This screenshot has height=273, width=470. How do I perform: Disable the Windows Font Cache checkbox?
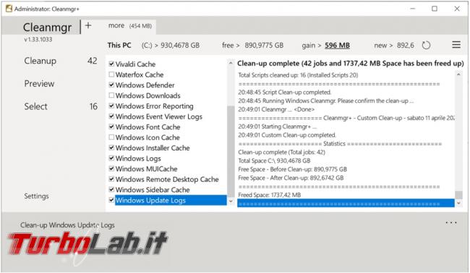pos(111,127)
